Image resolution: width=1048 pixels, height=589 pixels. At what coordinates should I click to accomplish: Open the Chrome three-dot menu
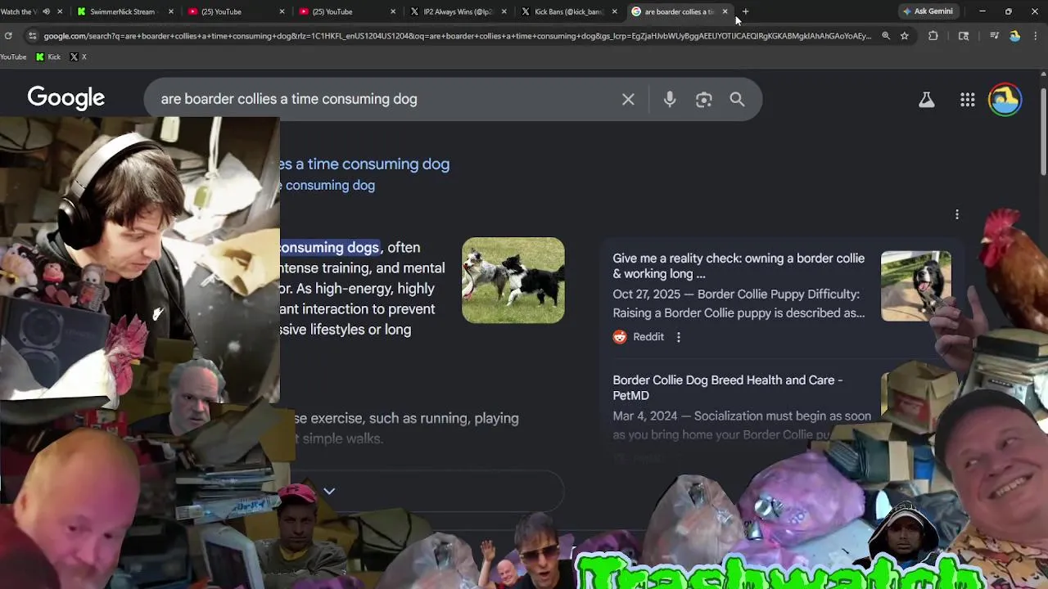pyautogui.click(x=1036, y=36)
